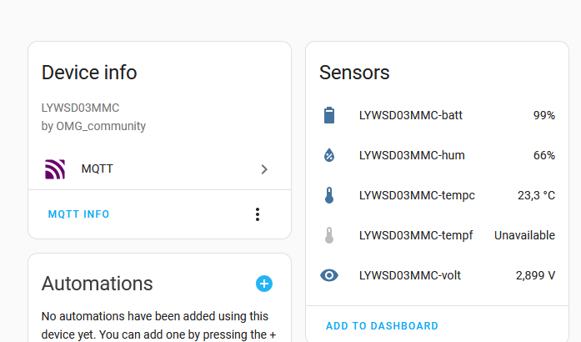The height and width of the screenshot is (342, 581).
Task: Click the 99% battery value
Action: point(544,115)
